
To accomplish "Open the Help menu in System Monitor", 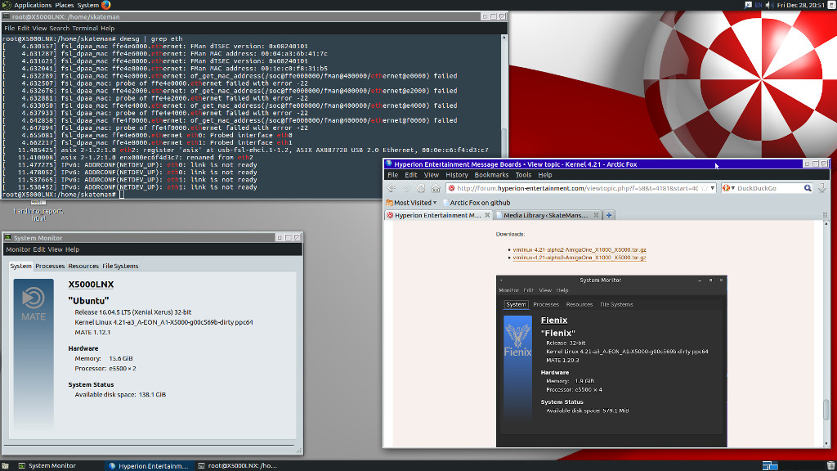I will 72,249.
